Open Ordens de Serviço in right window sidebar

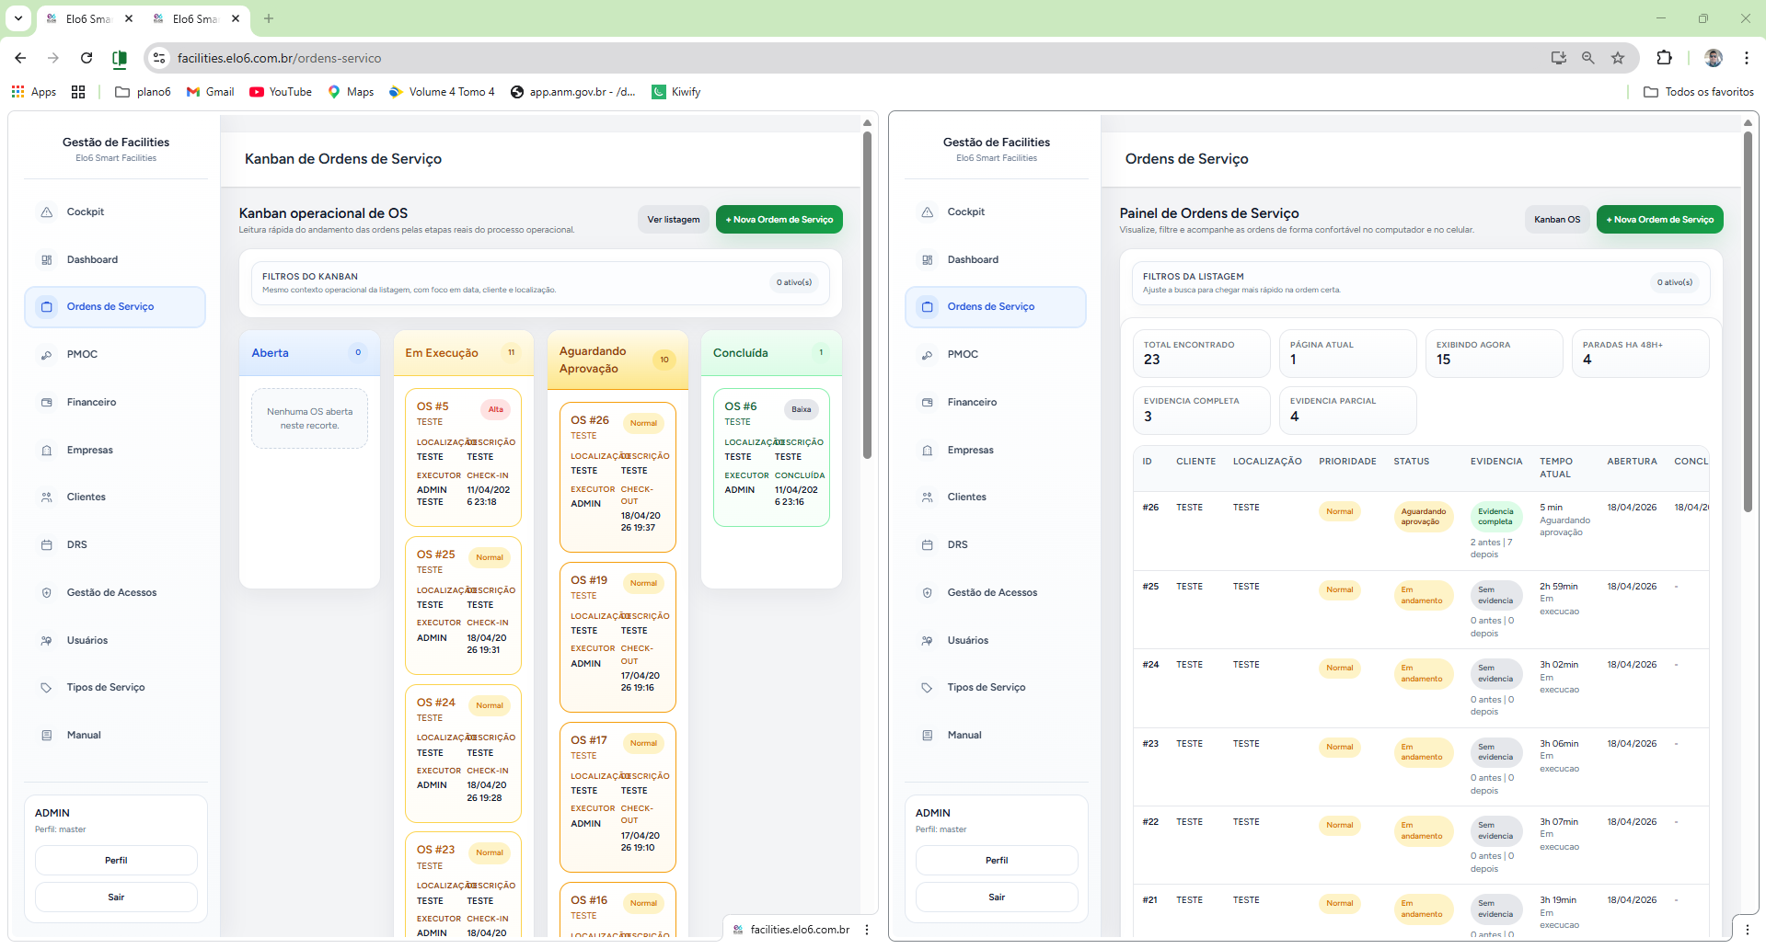[x=996, y=307]
